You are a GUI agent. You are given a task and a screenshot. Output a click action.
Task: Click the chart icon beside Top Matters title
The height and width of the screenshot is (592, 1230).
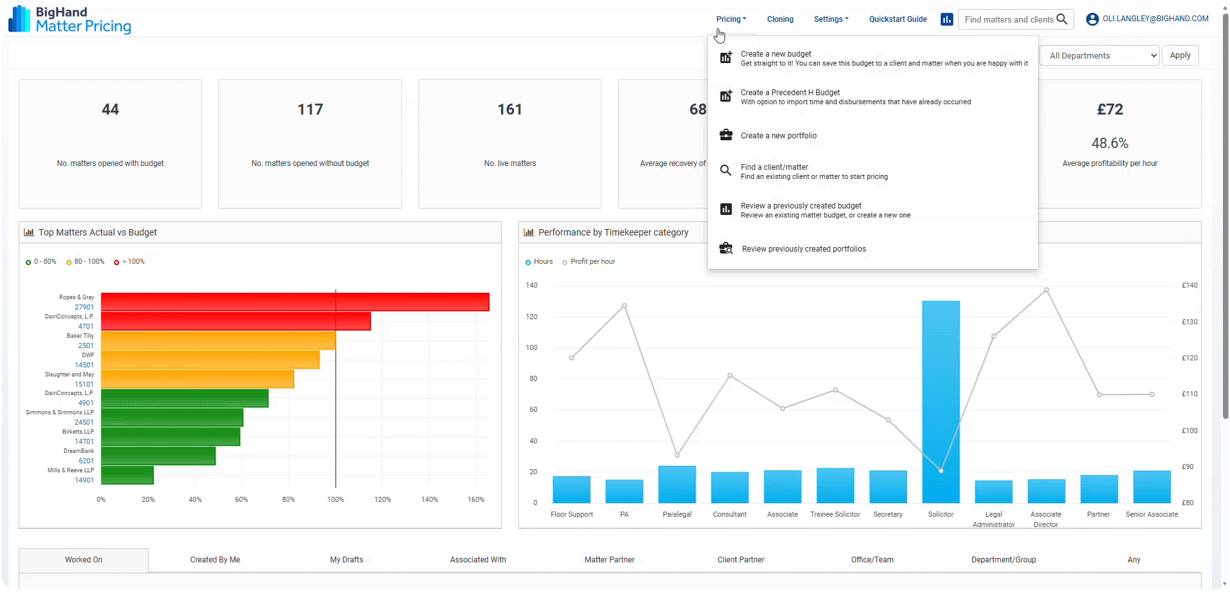click(x=29, y=232)
